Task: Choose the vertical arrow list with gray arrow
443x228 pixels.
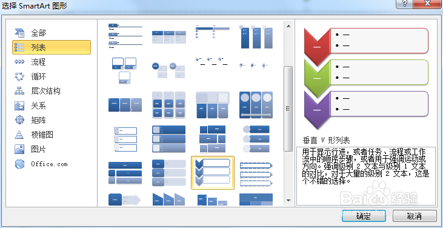Action: (125, 199)
